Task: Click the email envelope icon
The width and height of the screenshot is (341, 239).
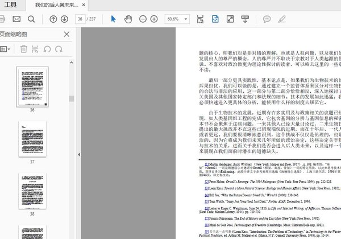Action: tap(16, 19)
